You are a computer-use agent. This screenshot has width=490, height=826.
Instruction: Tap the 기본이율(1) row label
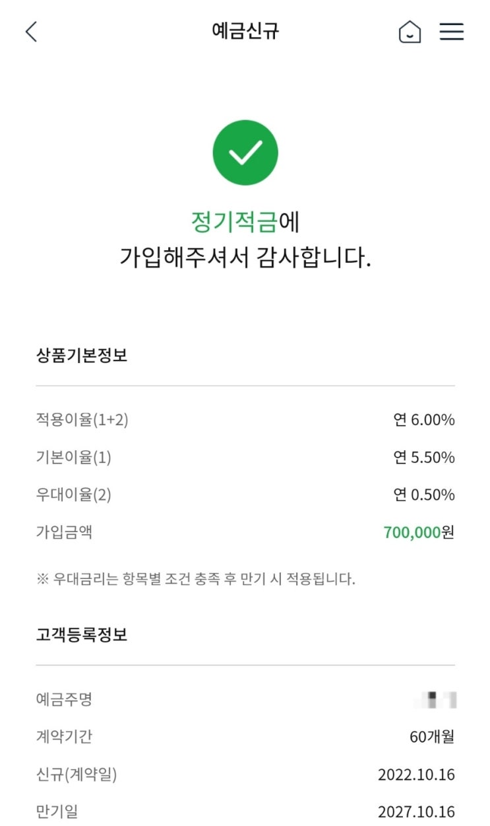point(74,458)
